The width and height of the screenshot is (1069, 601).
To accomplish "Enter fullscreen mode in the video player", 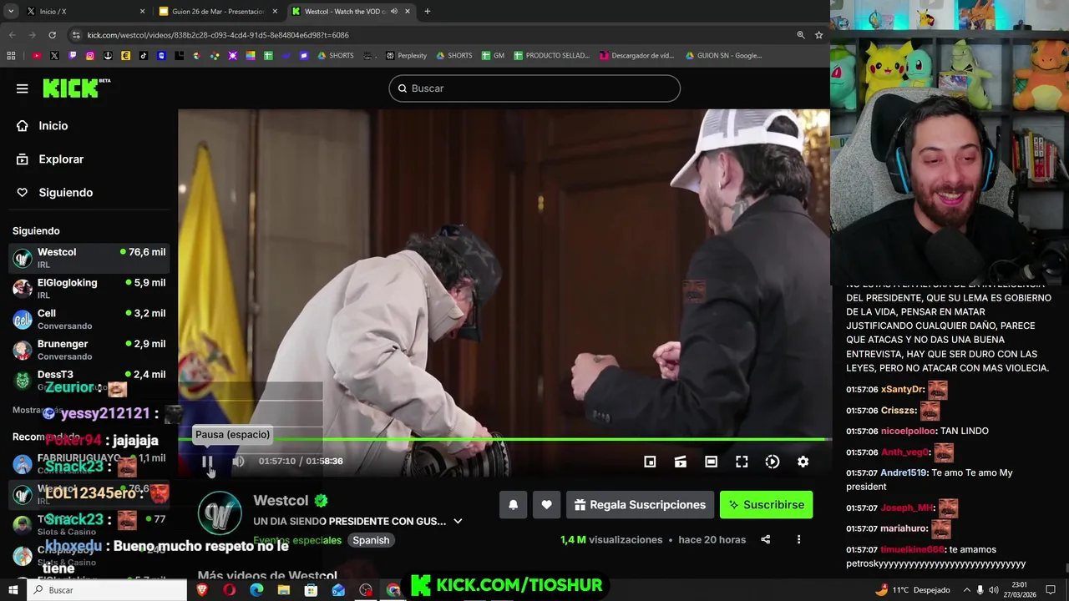I will pos(742,462).
